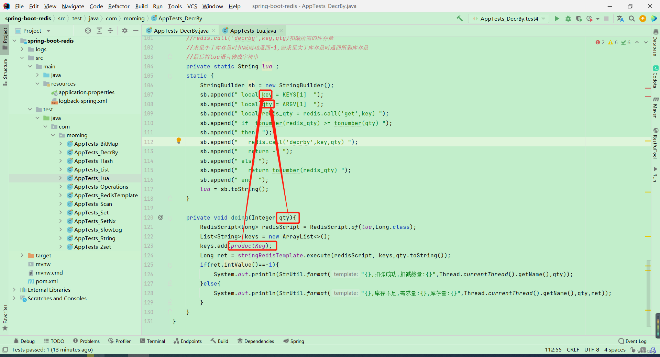Open the profiler run icon in toolbar
The image size is (660, 357).
coord(590,19)
